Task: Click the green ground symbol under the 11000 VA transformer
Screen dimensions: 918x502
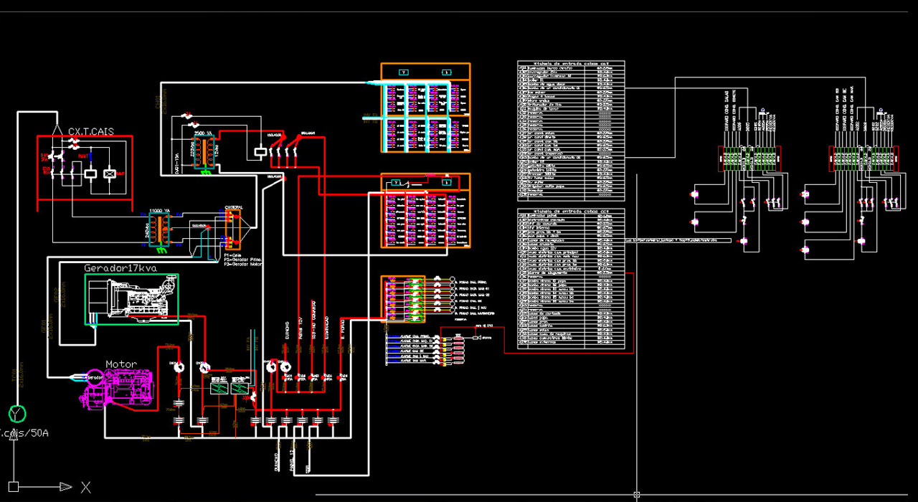Action: click(163, 249)
